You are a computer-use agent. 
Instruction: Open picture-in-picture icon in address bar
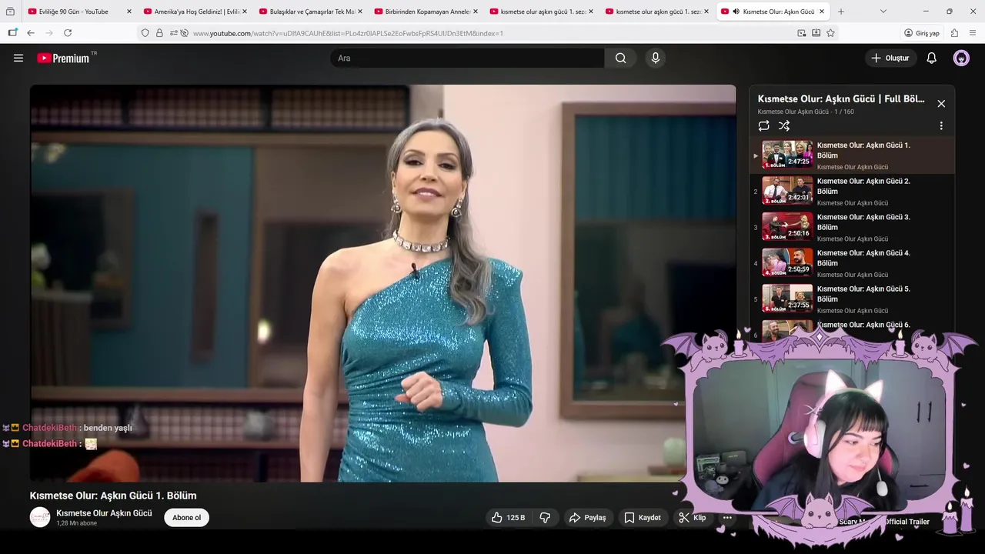pos(802,33)
